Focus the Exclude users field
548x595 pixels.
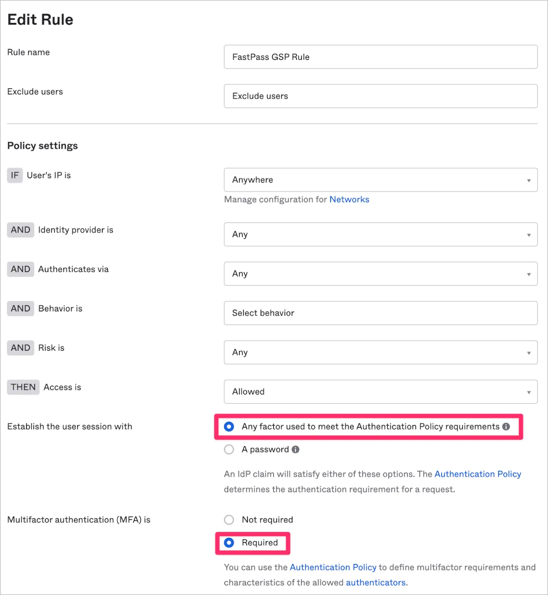tap(380, 96)
